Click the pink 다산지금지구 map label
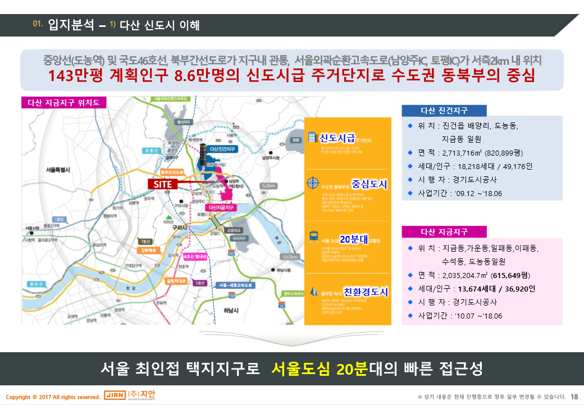This screenshot has height=405, width=584. [222, 207]
